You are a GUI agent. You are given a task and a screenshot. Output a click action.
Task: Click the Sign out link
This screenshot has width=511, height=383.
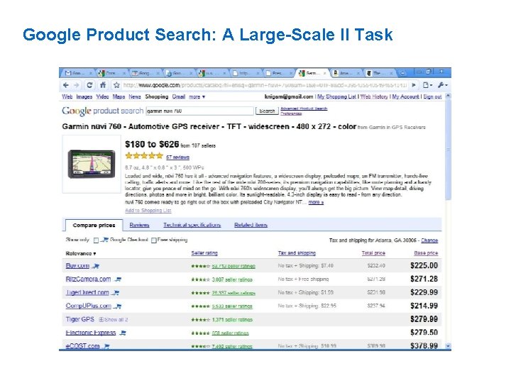(432, 96)
